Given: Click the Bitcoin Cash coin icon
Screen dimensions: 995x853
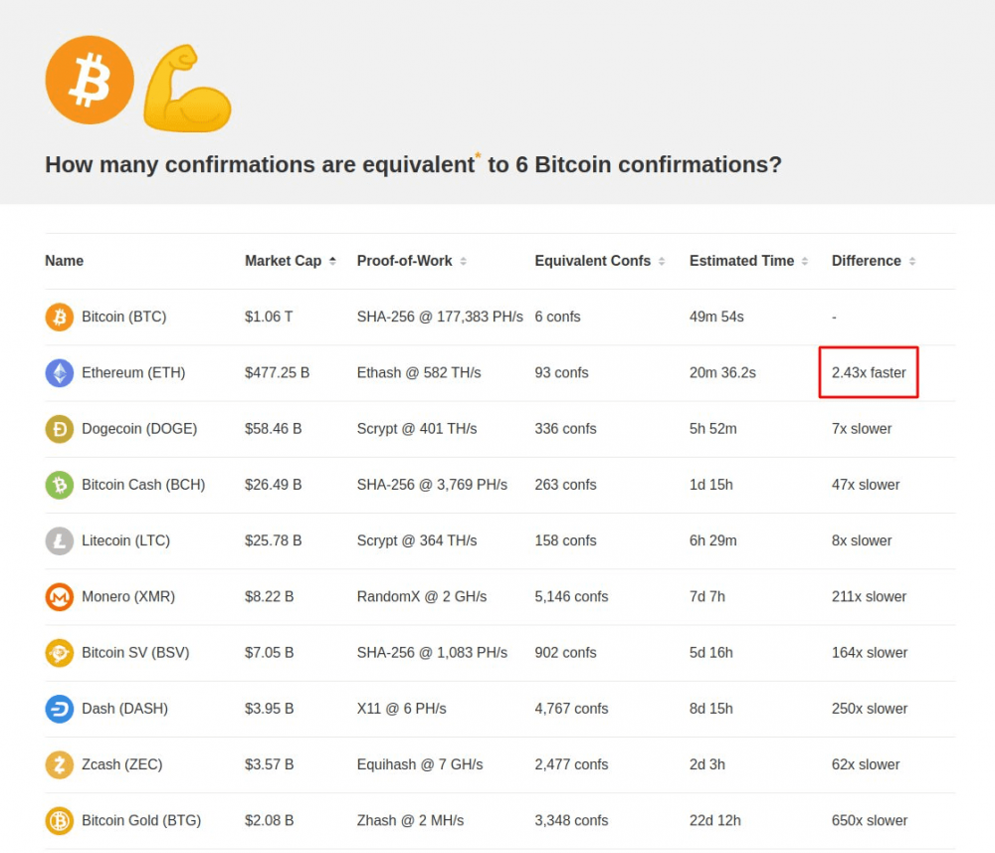Looking at the screenshot, I should click(60, 485).
